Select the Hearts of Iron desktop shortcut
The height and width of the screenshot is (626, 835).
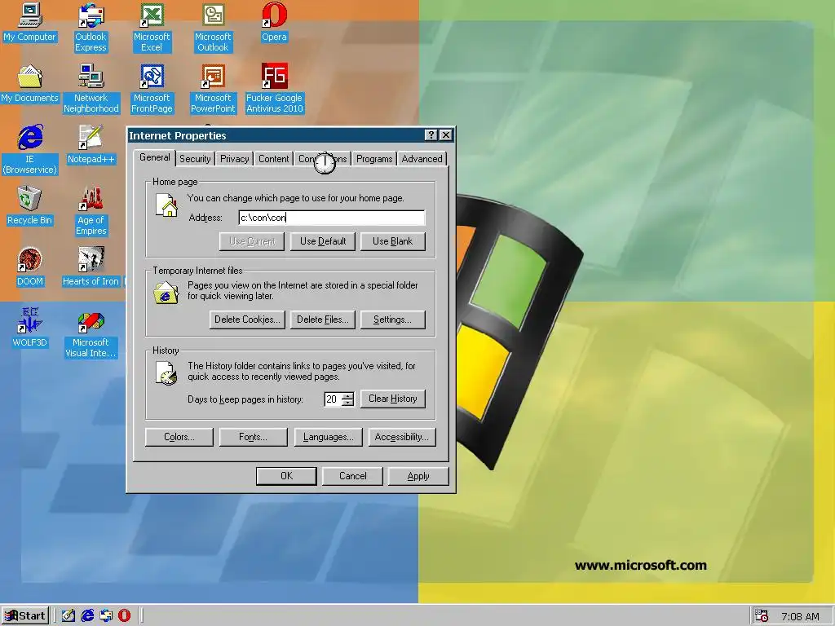coord(91,267)
